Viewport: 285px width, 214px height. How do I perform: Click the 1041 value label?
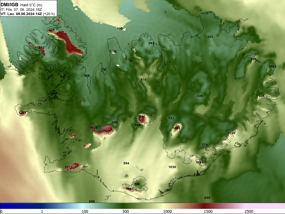(199, 163)
